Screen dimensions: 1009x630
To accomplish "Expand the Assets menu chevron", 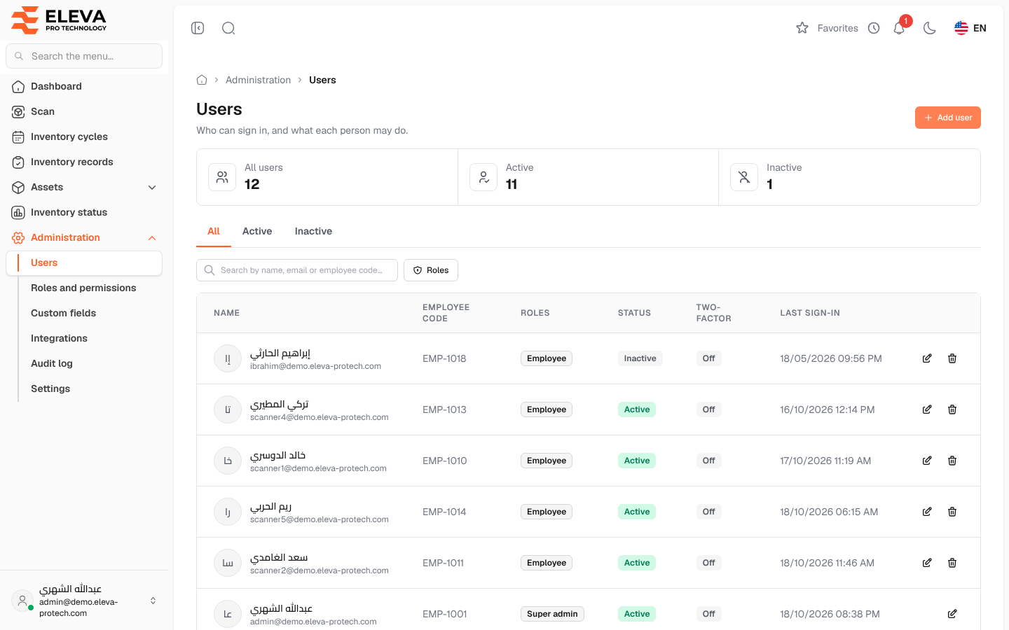I will (152, 188).
